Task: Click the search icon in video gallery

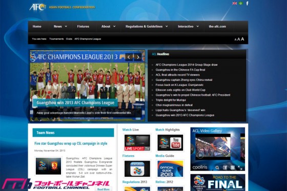Action: 217,167
